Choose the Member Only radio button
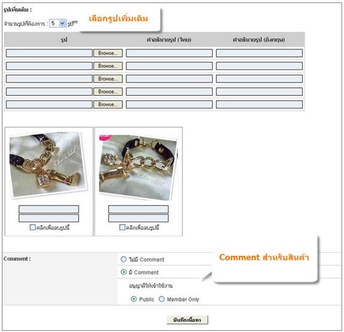The width and height of the screenshot is (344, 332). 162,299
